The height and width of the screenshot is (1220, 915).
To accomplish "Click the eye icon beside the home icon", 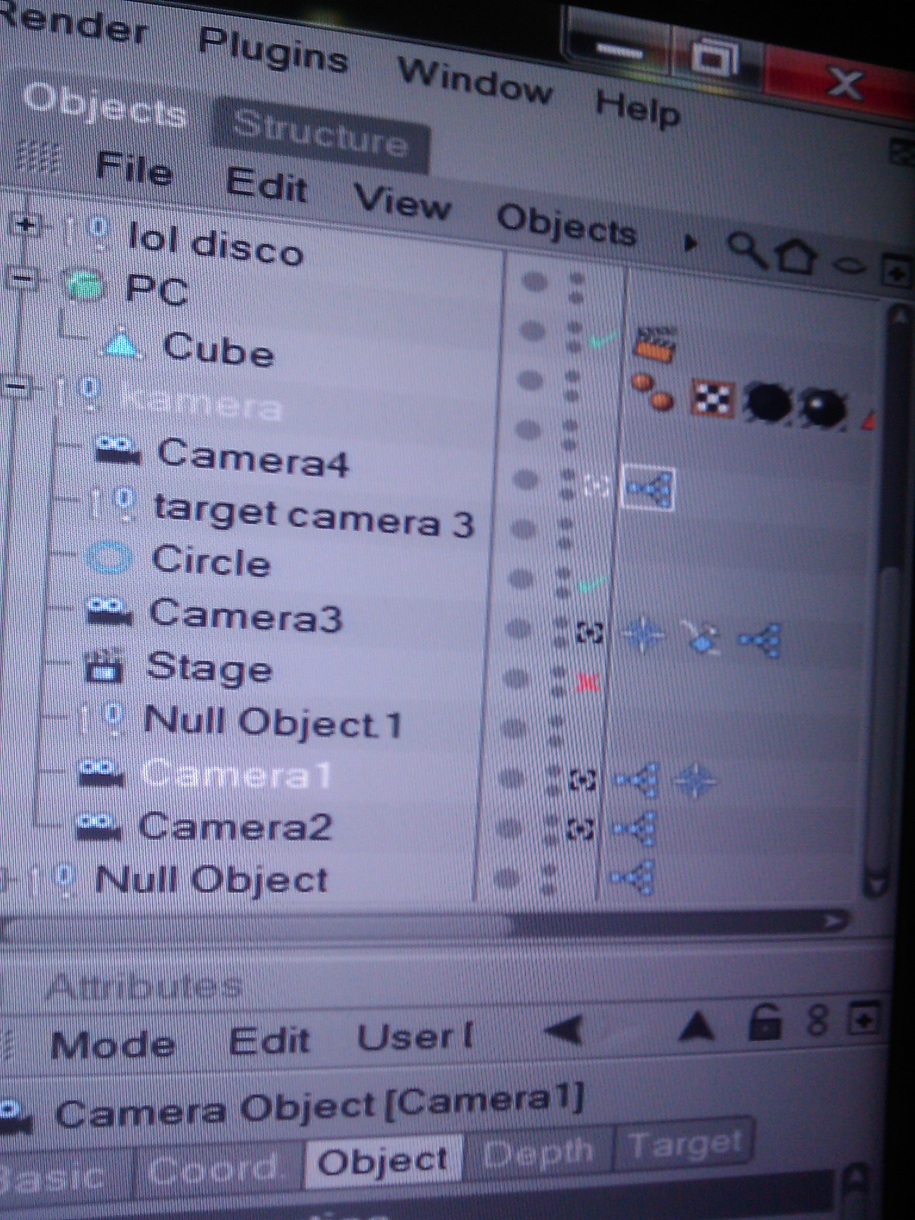I will tap(848, 265).
